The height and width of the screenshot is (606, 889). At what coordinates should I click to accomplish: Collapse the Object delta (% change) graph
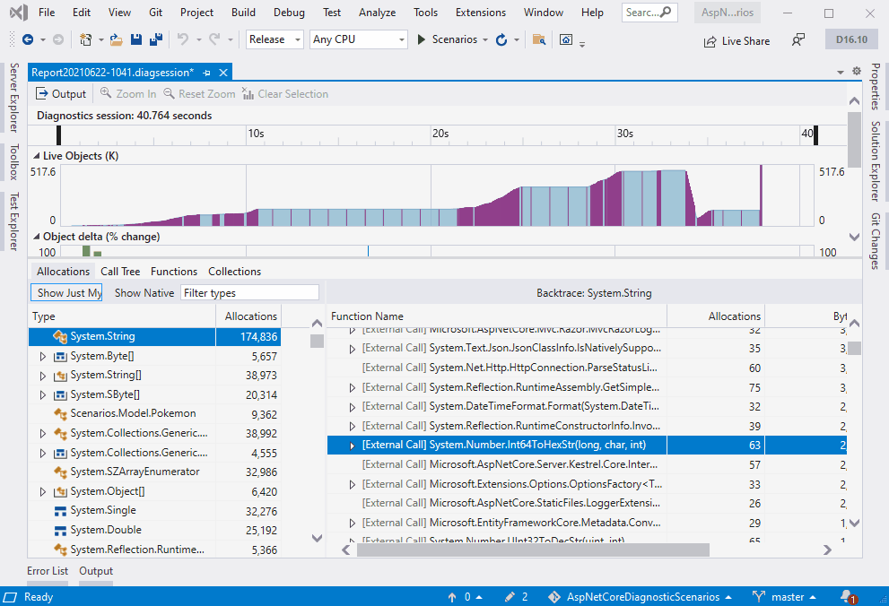coord(36,236)
